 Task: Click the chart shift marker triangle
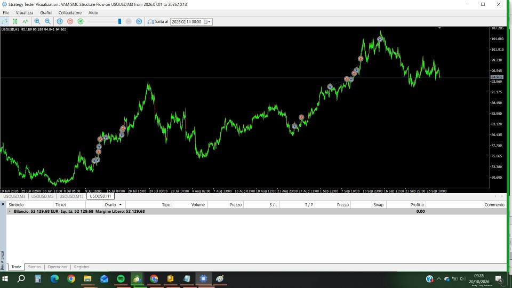(439, 28)
